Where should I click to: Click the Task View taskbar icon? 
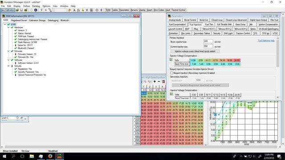(x=22, y=156)
